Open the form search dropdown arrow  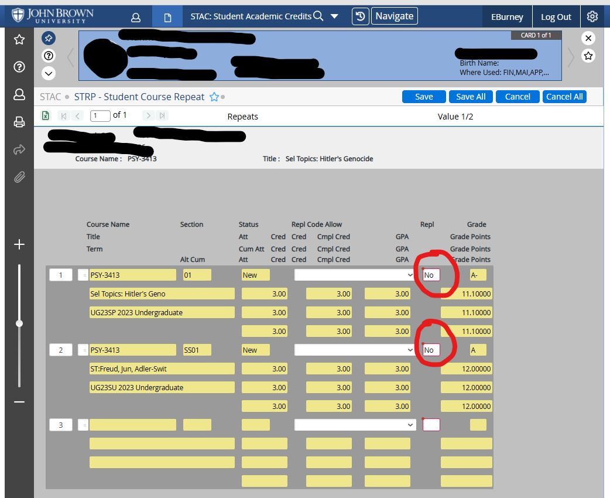pyautogui.click(x=334, y=16)
